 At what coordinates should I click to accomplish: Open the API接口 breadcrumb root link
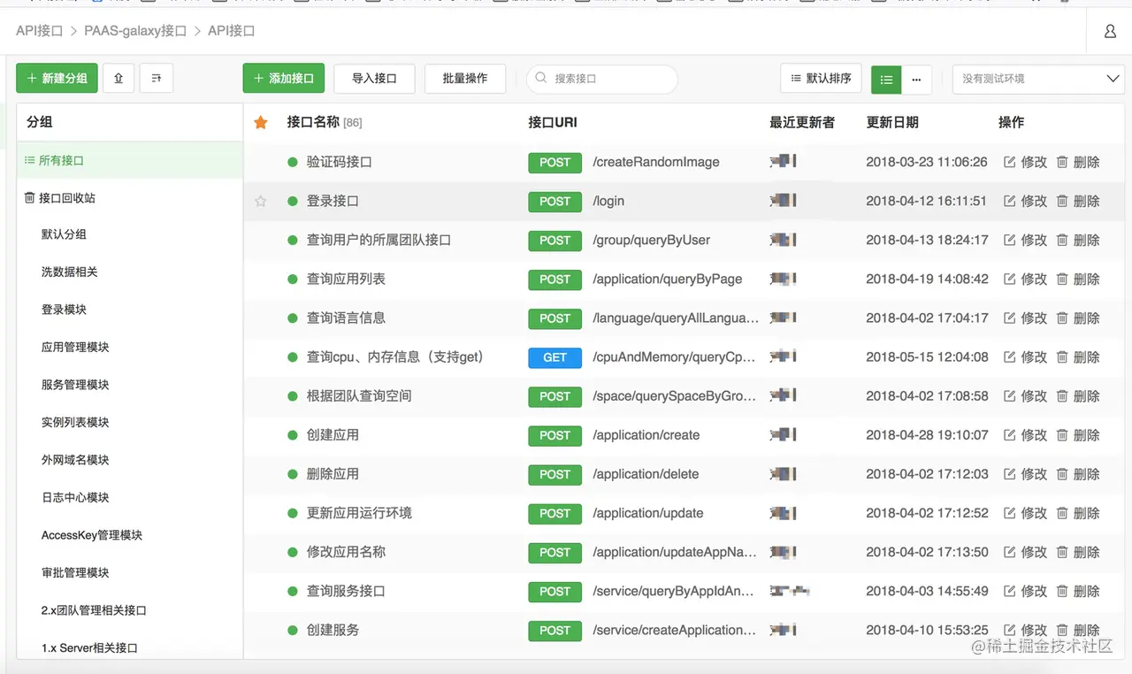[x=40, y=31]
